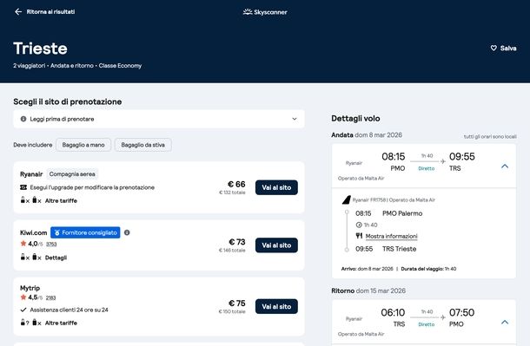Click the '€ 75' price
This screenshot has width=530, height=346.
237,304
